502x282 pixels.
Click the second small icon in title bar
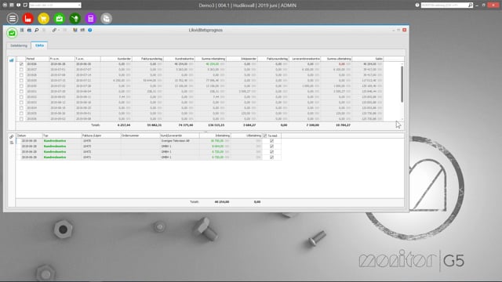click(x=12, y=5)
